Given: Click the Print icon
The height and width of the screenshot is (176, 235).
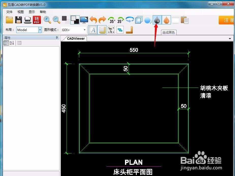Looking at the screenshot, I should (28, 20).
